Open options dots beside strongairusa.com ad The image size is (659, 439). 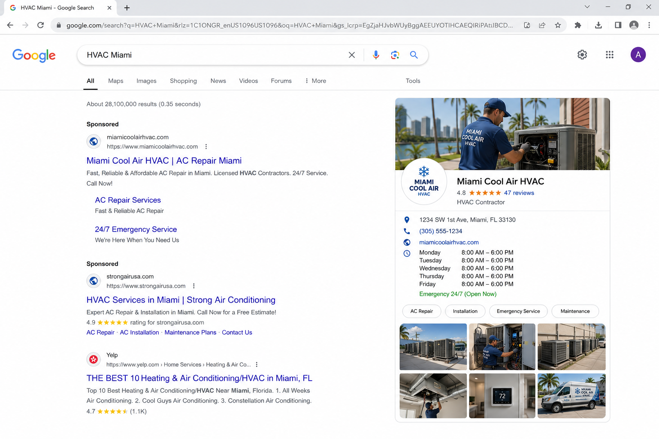point(194,286)
